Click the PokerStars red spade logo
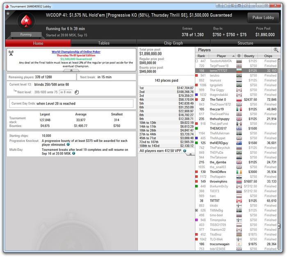 [x=26, y=21]
